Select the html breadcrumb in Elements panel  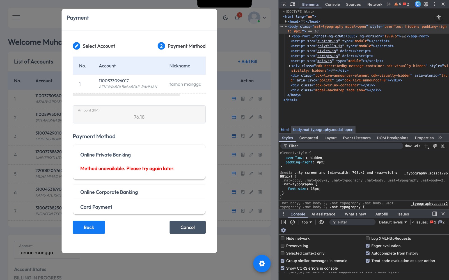[285, 130]
